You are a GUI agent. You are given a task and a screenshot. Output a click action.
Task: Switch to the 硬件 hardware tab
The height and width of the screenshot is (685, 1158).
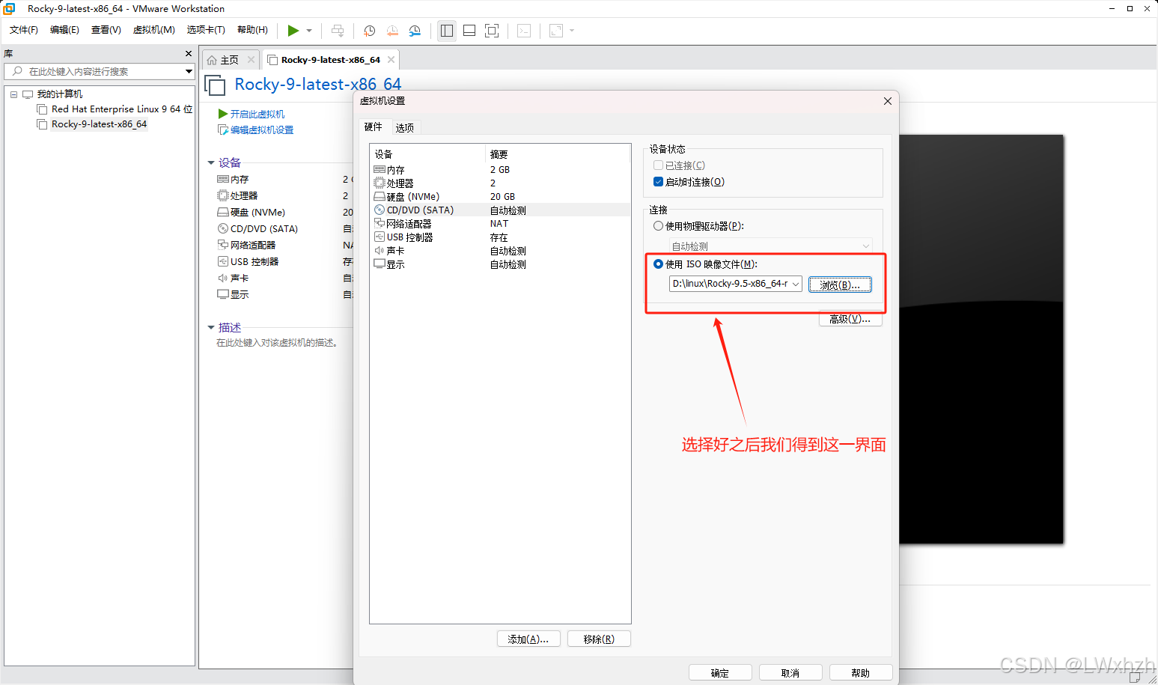click(374, 127)
